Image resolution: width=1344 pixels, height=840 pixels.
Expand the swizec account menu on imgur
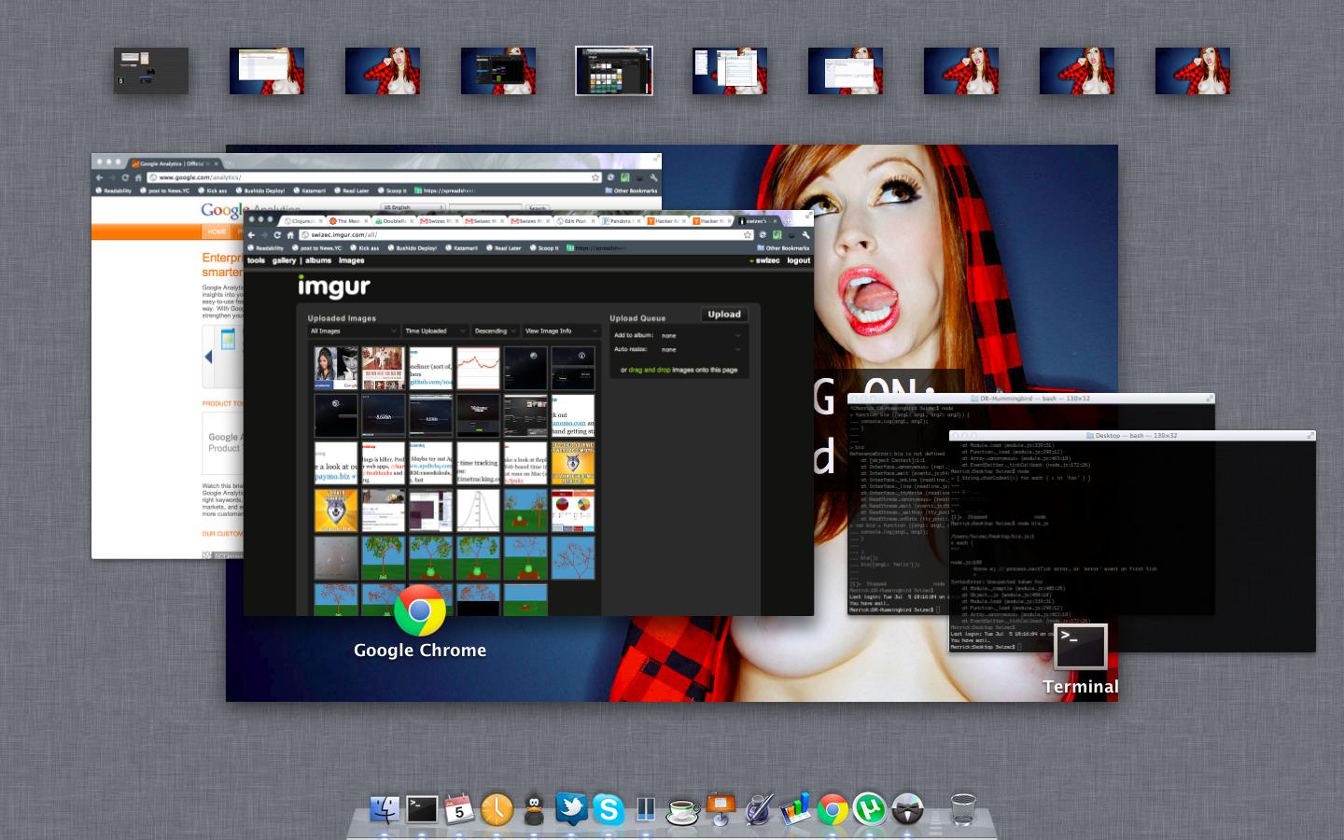[764, 260]
